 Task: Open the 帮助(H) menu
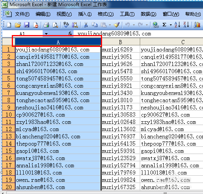coord(193,14)
